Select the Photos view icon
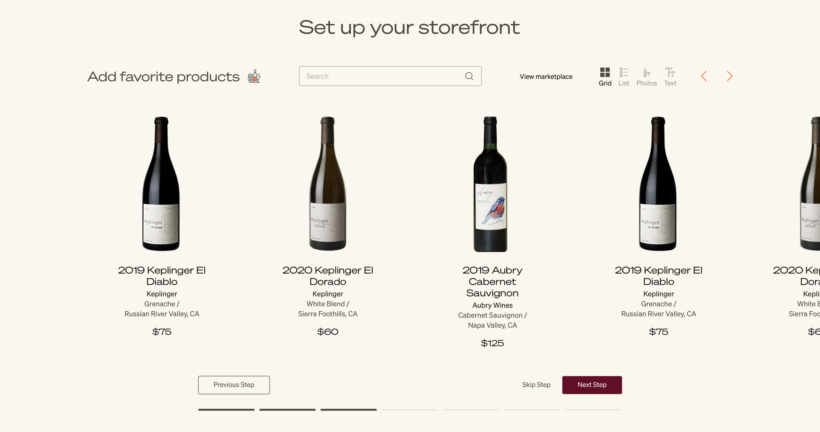 (x=646, y=73)
